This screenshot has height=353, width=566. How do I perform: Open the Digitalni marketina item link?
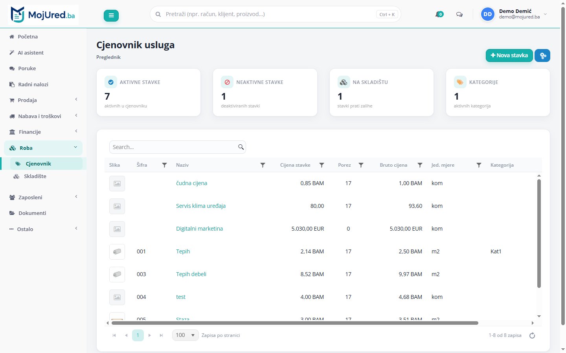pos(199,229)
